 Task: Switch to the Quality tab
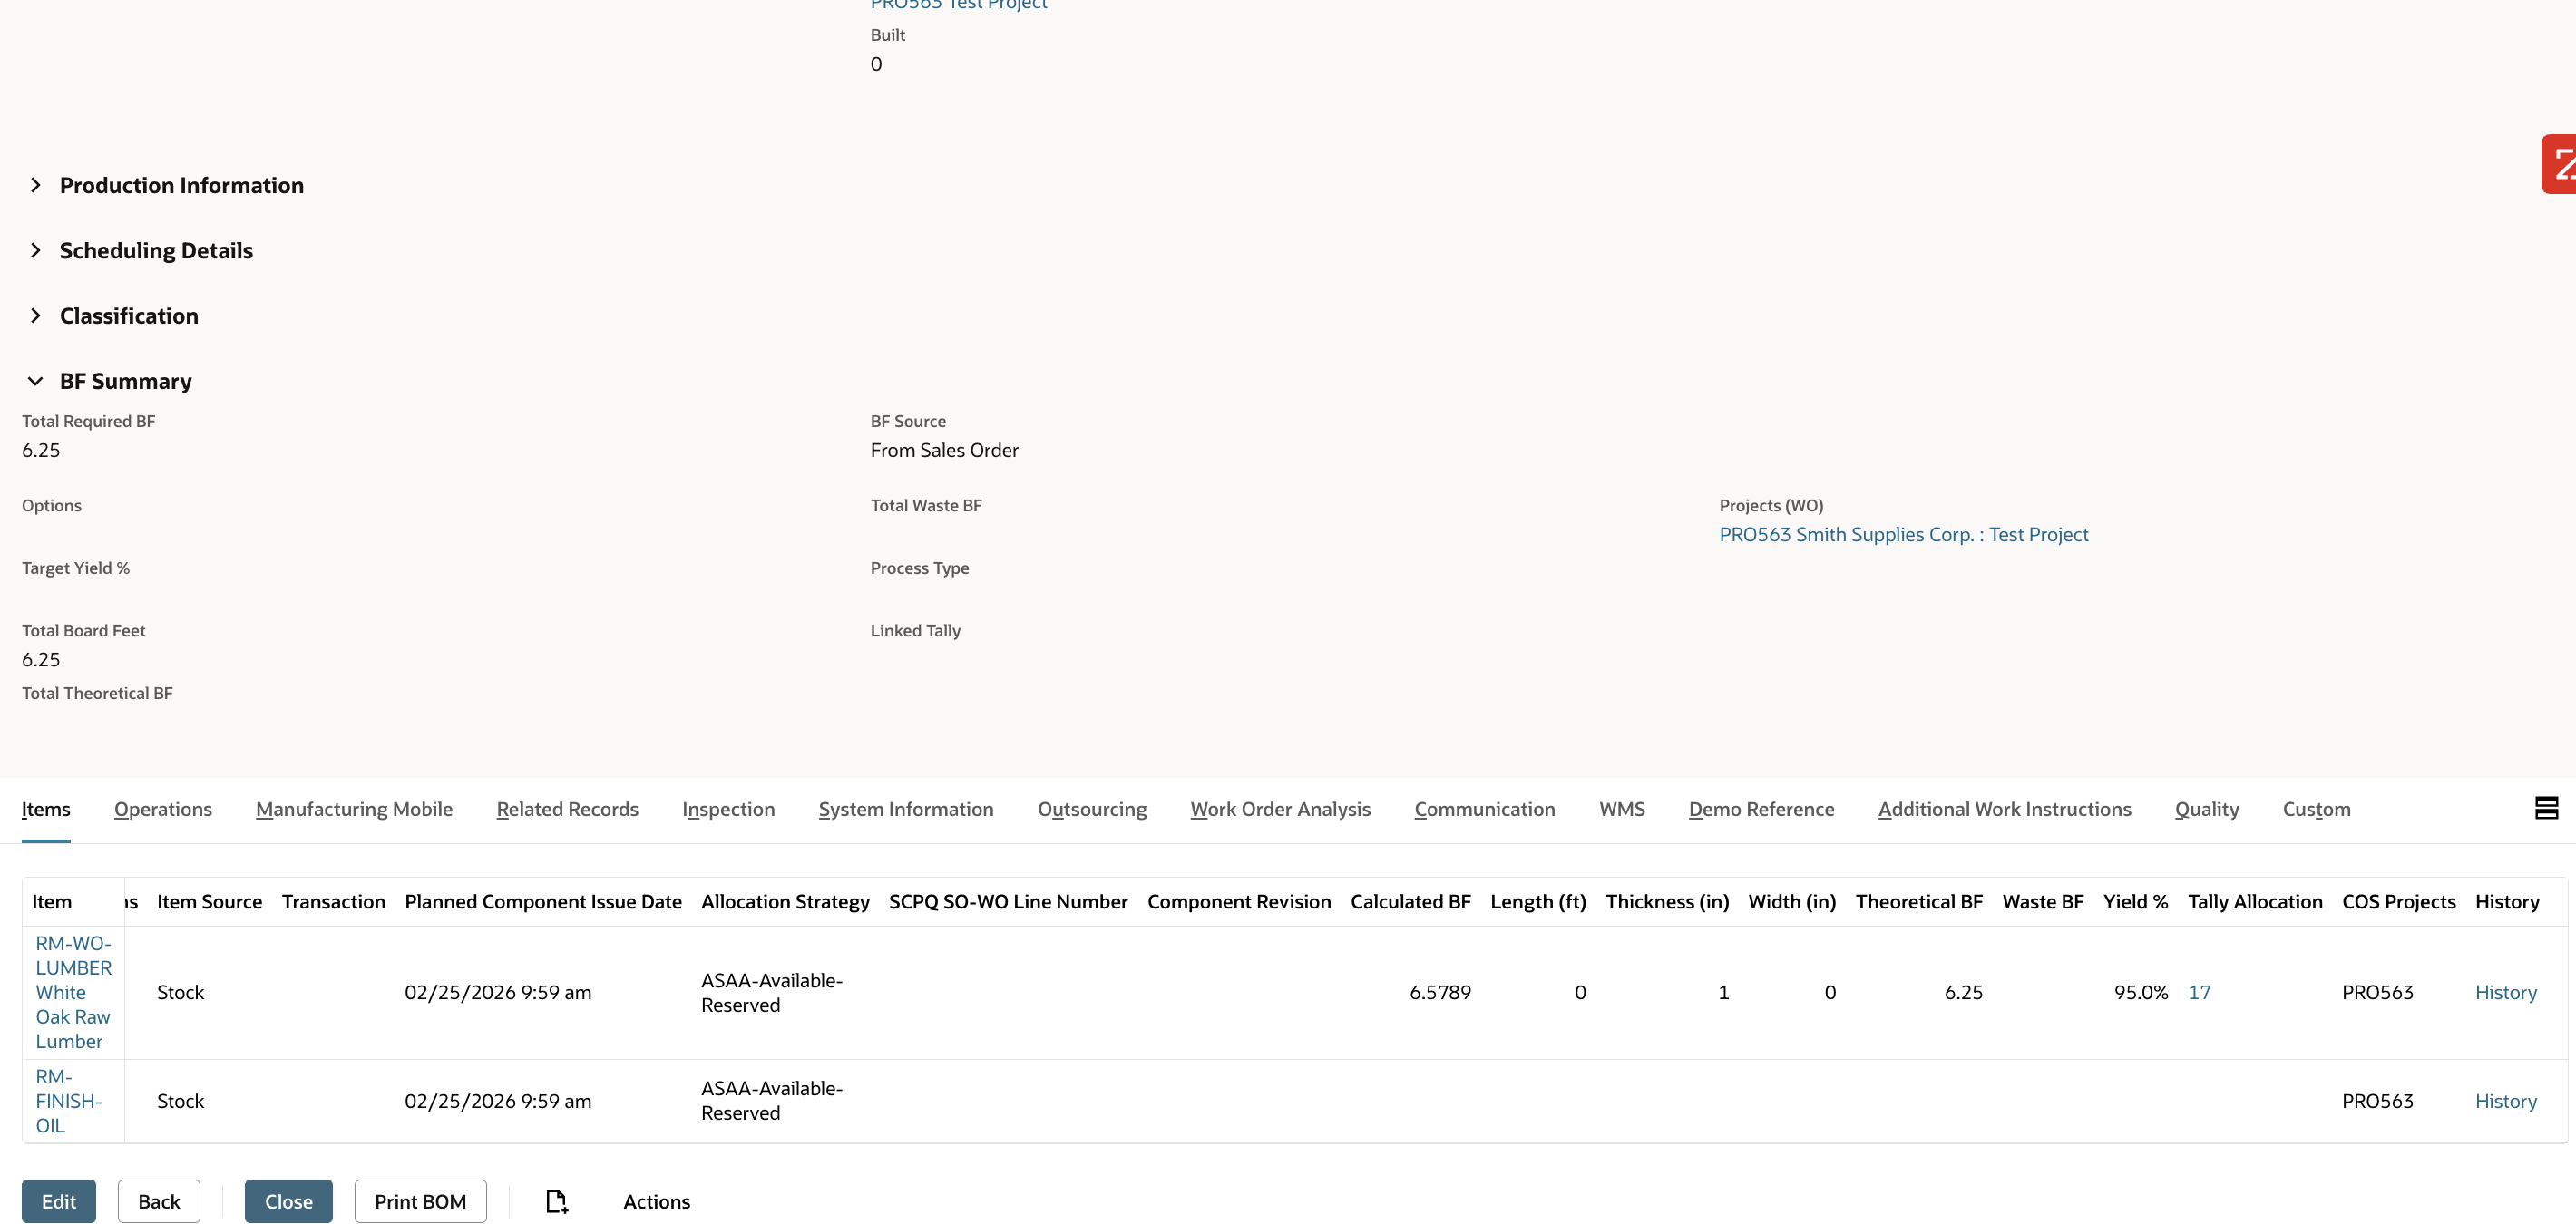(x=2206, y=810)
